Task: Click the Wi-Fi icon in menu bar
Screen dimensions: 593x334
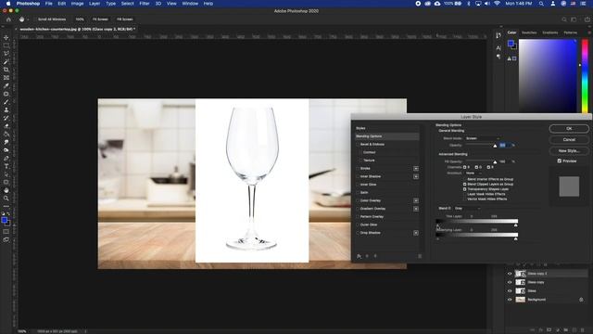Action: [x=497, y=4]
